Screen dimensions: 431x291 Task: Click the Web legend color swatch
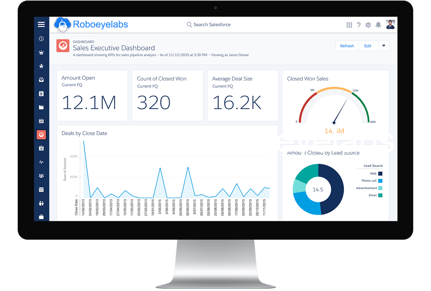380,174
